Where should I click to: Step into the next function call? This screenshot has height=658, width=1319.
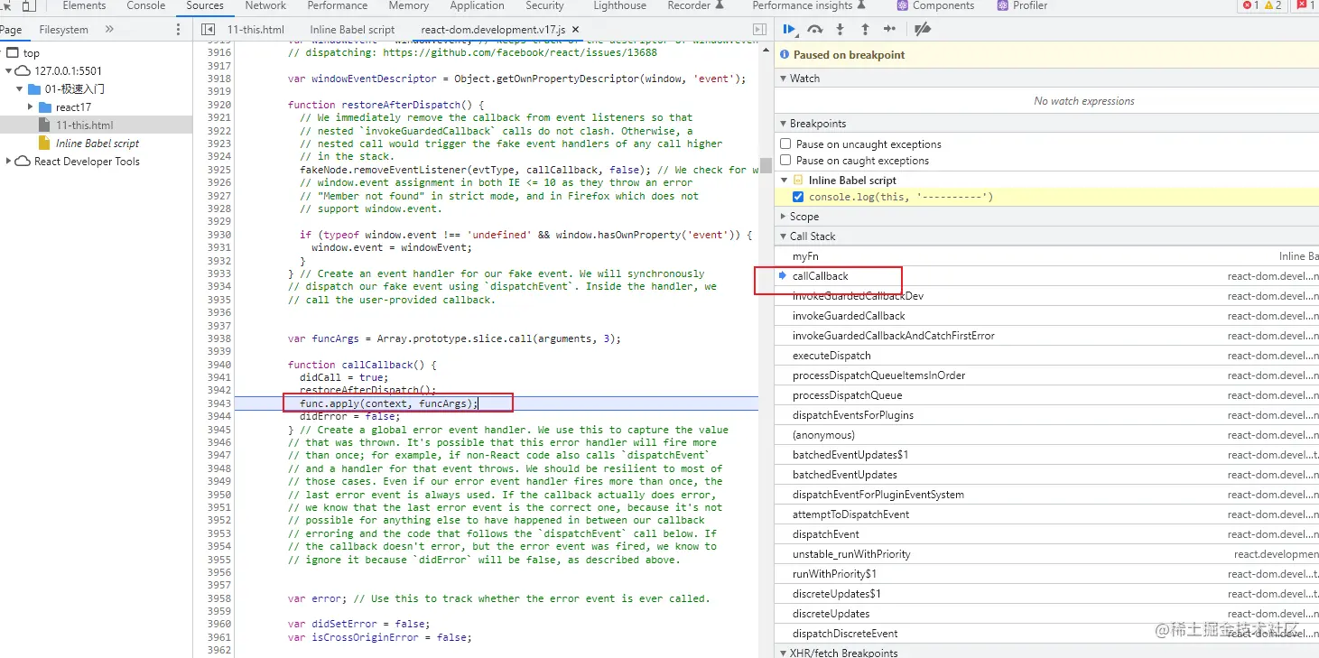click(841, 30)
